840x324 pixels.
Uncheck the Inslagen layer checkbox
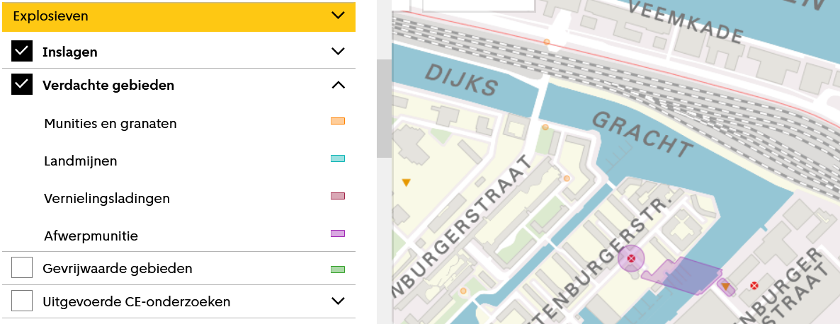coord(22,52)
